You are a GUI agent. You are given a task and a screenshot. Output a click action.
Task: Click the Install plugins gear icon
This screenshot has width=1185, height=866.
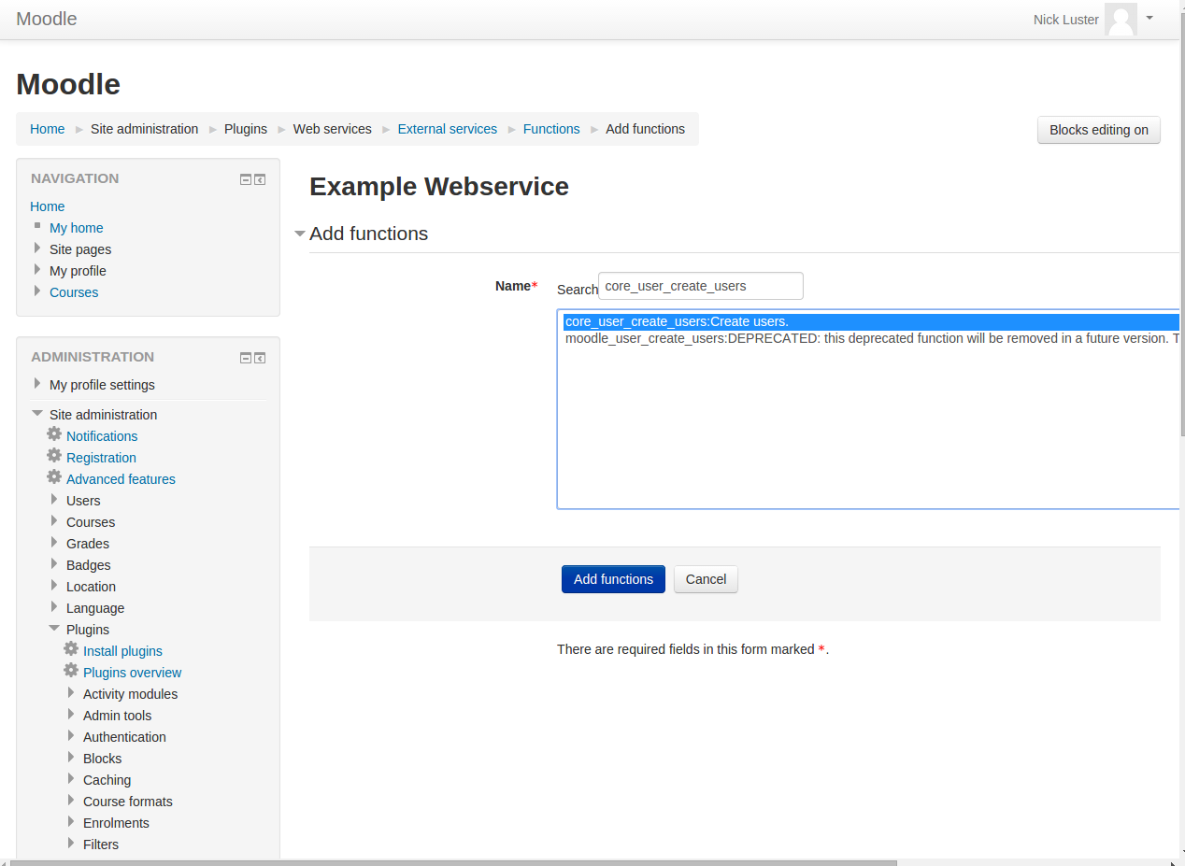coord(71,649)
